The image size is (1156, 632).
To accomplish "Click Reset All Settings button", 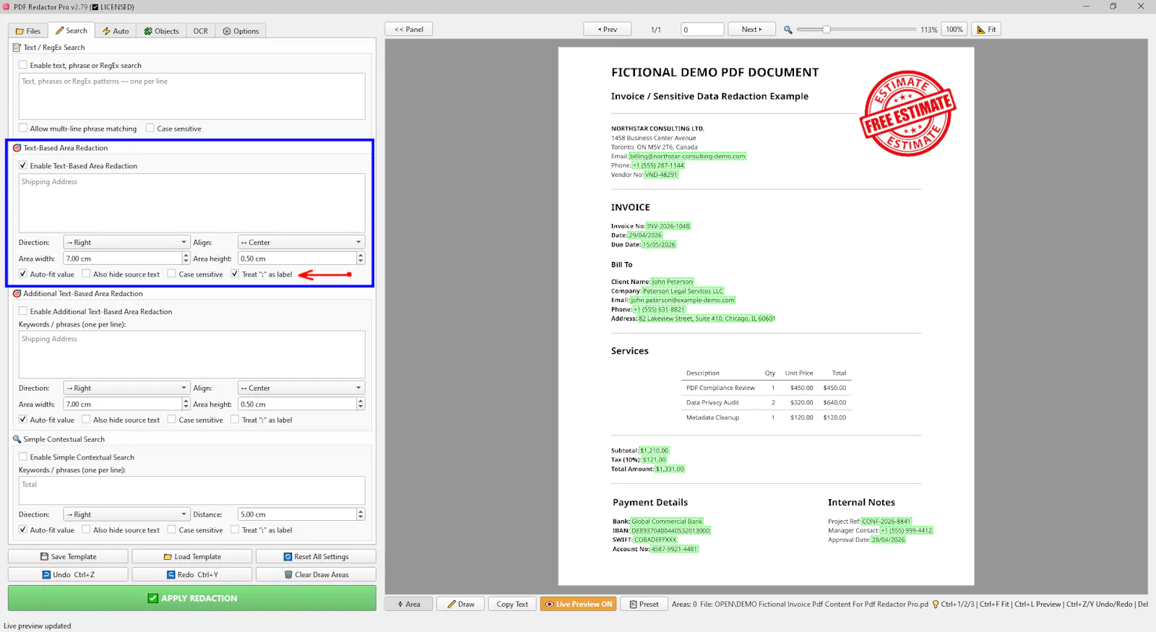I will [x=316, y=556].
